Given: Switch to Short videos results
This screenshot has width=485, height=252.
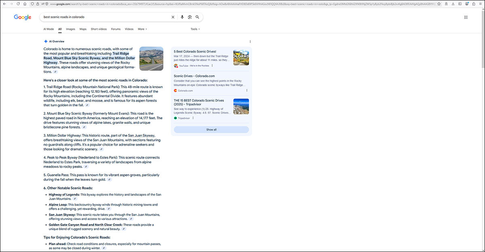Looking at the screenshot, I should (x=99, y=29).
